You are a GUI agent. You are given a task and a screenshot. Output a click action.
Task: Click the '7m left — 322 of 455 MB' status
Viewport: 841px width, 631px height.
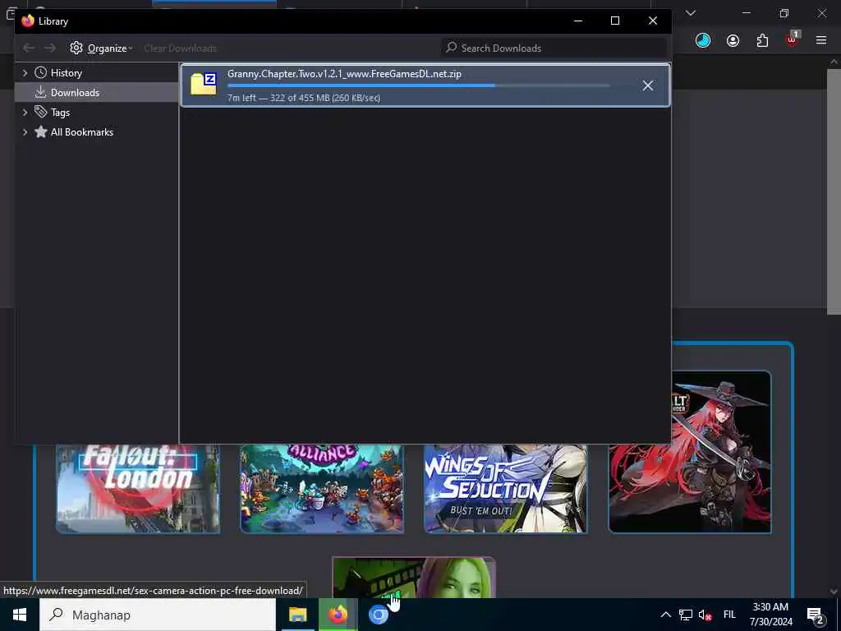(x=304, y=98)
